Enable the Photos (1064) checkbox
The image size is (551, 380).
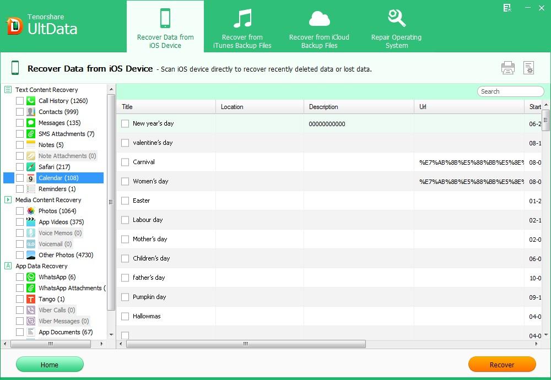coord(20,211)
